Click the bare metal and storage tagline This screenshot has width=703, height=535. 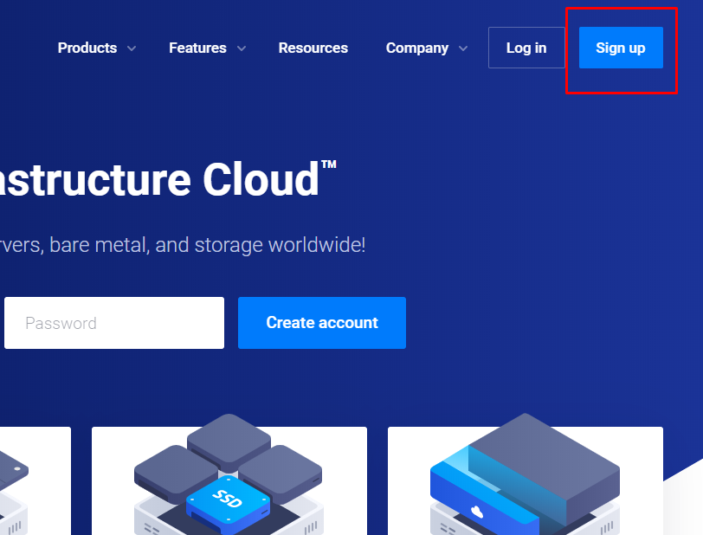[x=182, y=245]
